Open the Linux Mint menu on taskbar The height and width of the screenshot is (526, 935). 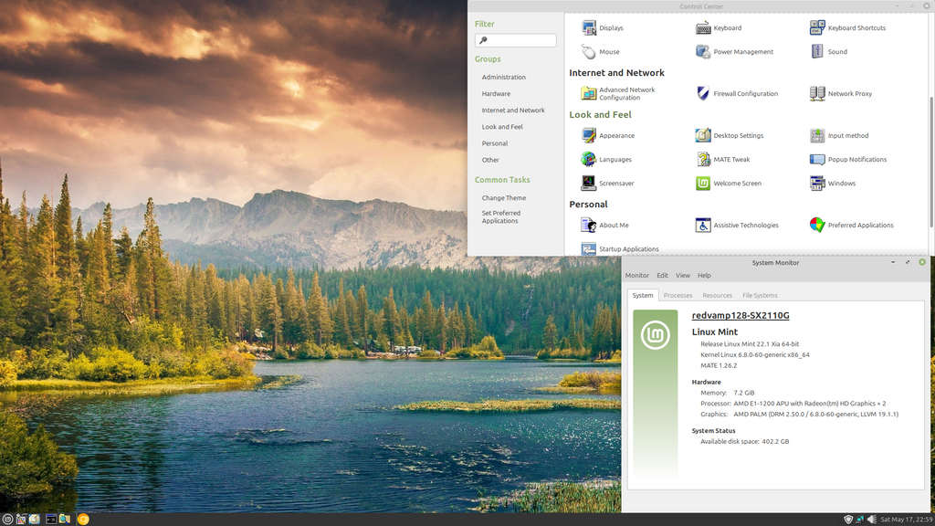pos(7,520)
